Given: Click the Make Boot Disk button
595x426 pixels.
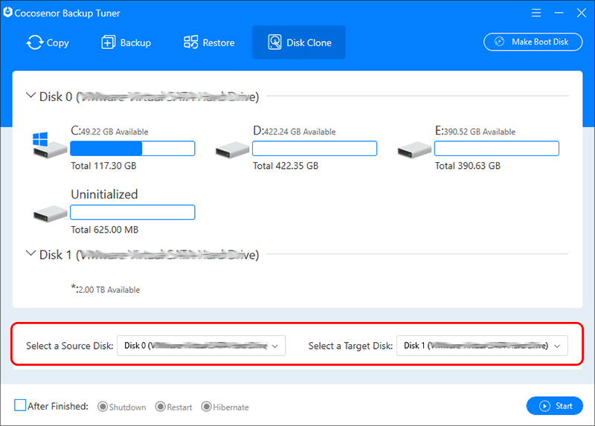Looking at the screenshot, I should point(533,42).
